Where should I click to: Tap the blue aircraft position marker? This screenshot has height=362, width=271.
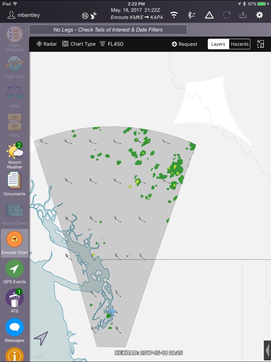tap(112, 311)
